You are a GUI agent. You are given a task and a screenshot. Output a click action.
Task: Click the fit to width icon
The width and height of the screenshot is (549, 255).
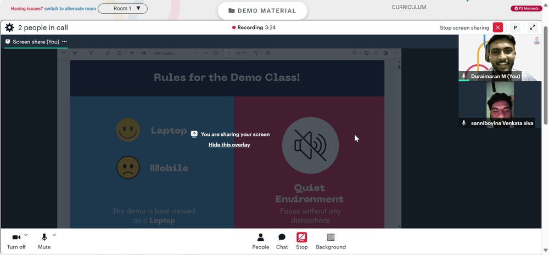216,53
